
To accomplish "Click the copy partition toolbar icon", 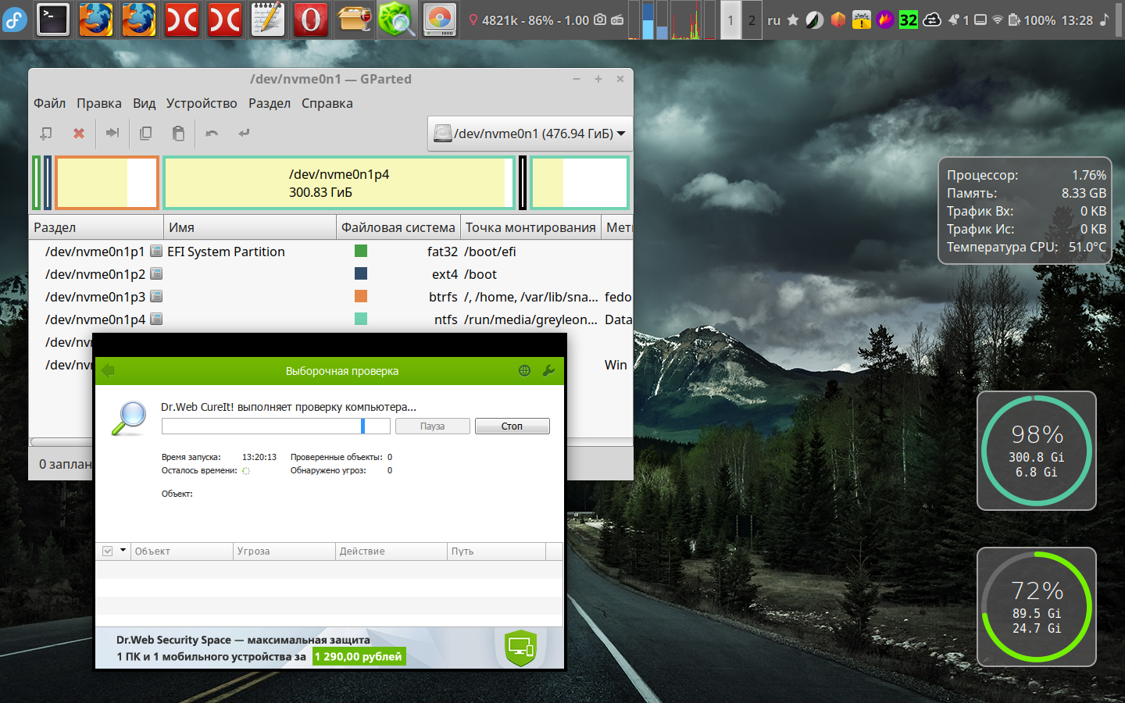I will [145, 134].
